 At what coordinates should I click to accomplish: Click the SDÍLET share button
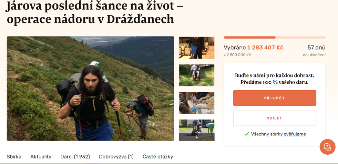(x=274, y=118)
